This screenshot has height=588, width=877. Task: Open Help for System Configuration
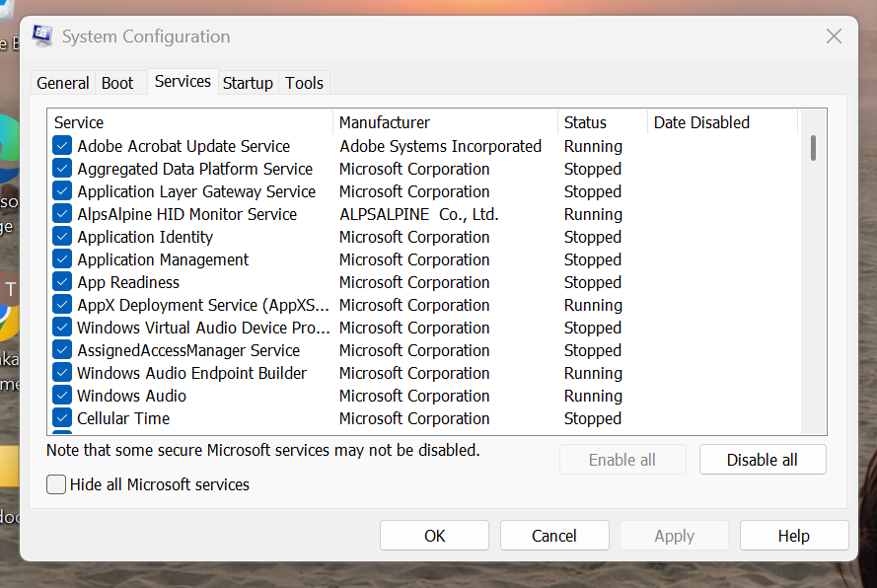794,536
